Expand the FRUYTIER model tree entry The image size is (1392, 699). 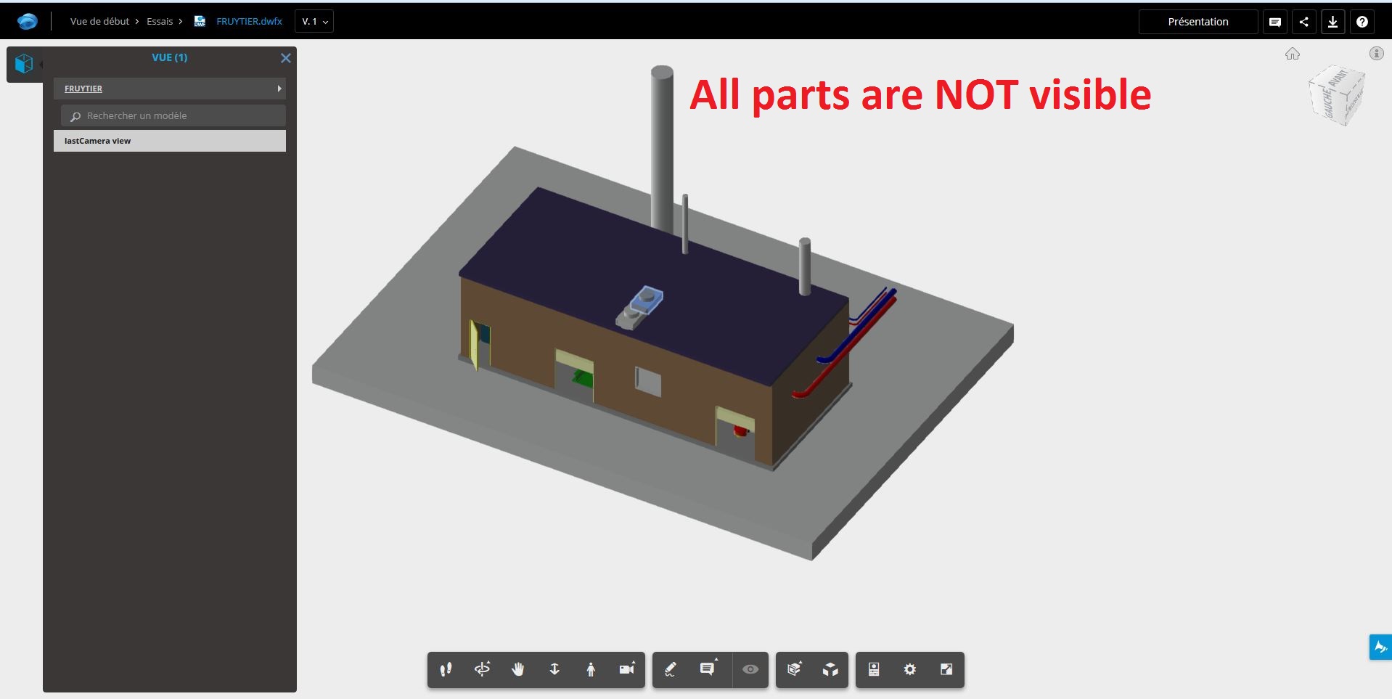279,88
